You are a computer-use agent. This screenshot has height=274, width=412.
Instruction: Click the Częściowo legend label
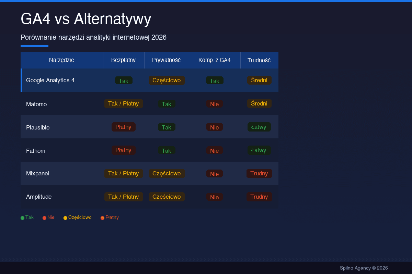coord(80,217)
